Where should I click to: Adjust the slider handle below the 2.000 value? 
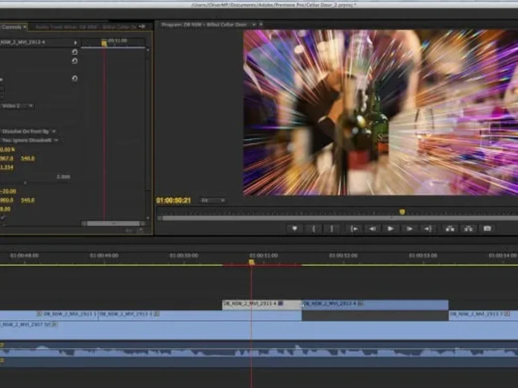tap(25, 183)
